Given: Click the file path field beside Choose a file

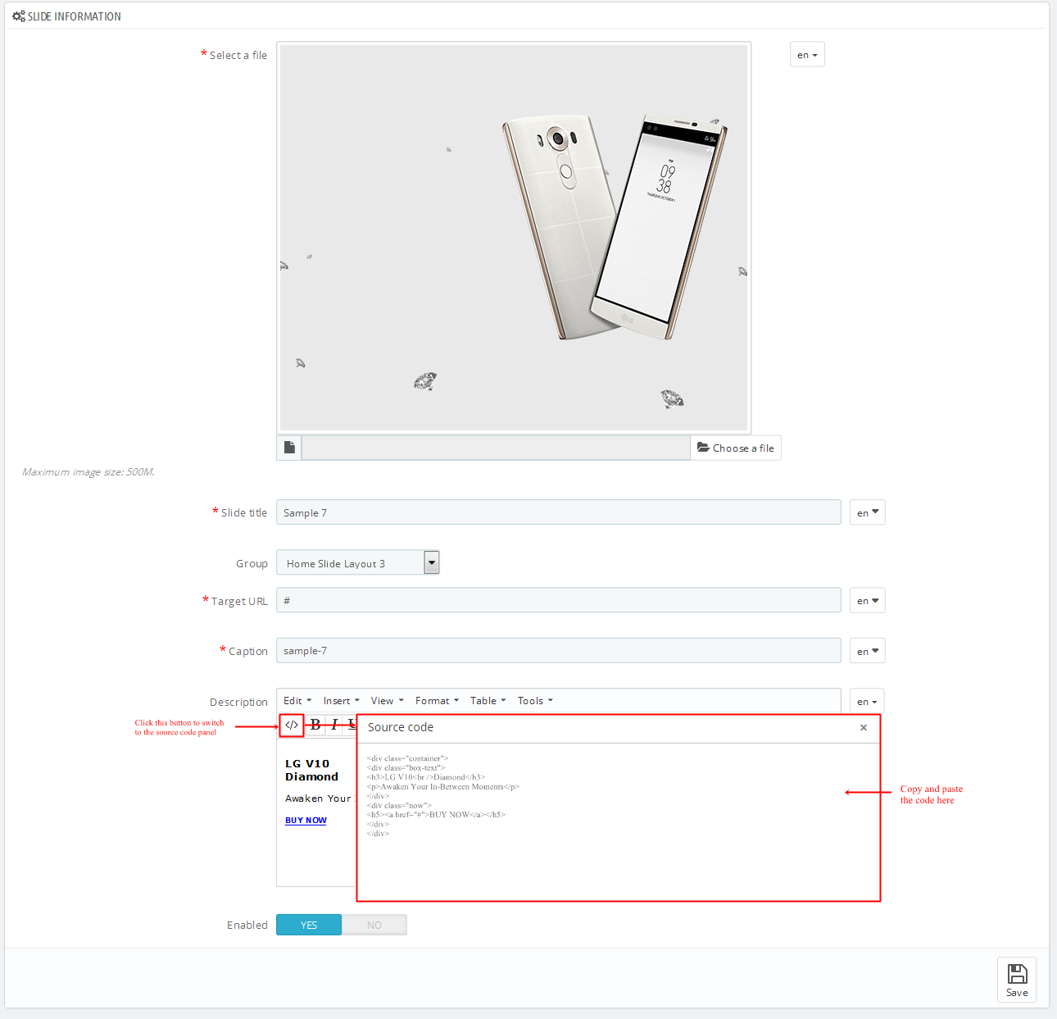Looking at the screenshot, I should click(x=496, y=448).
